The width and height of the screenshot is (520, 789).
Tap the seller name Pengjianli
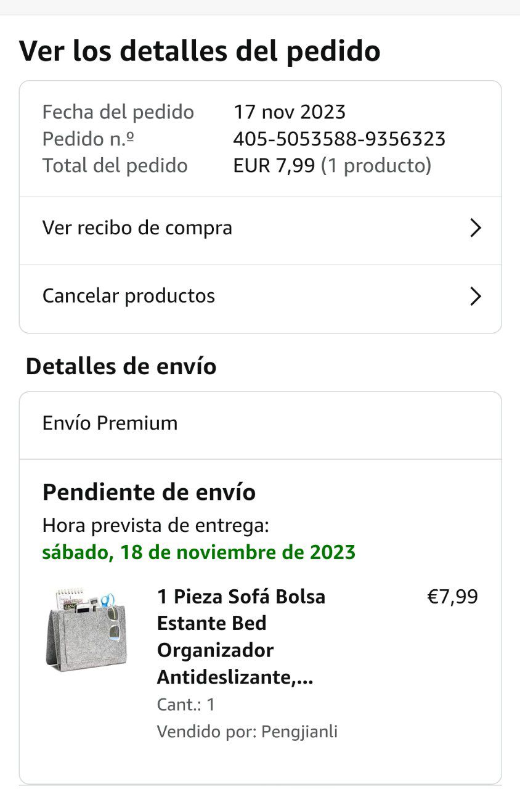[x=299, y=732]
